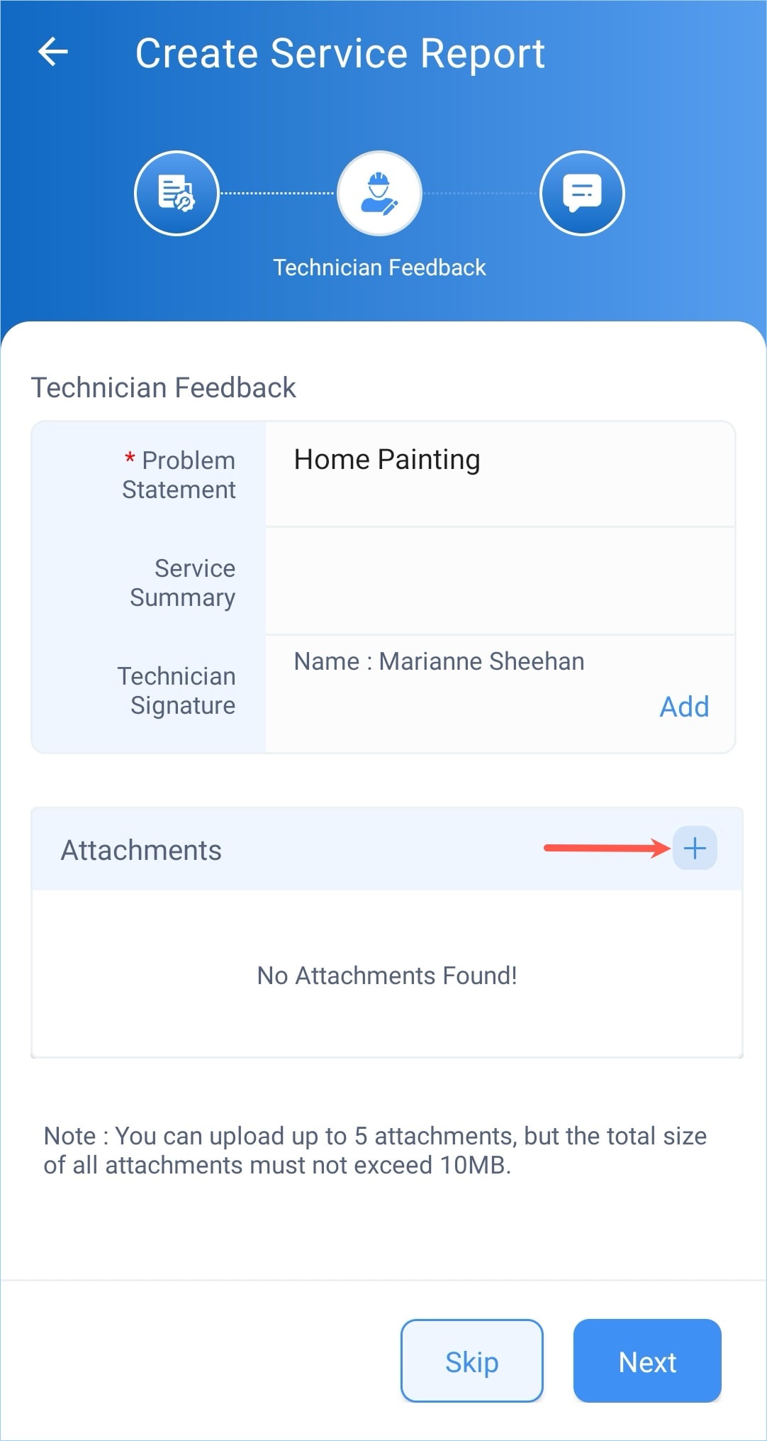
Task: Click the No Attachments Found area
Action: coord(386,976)
